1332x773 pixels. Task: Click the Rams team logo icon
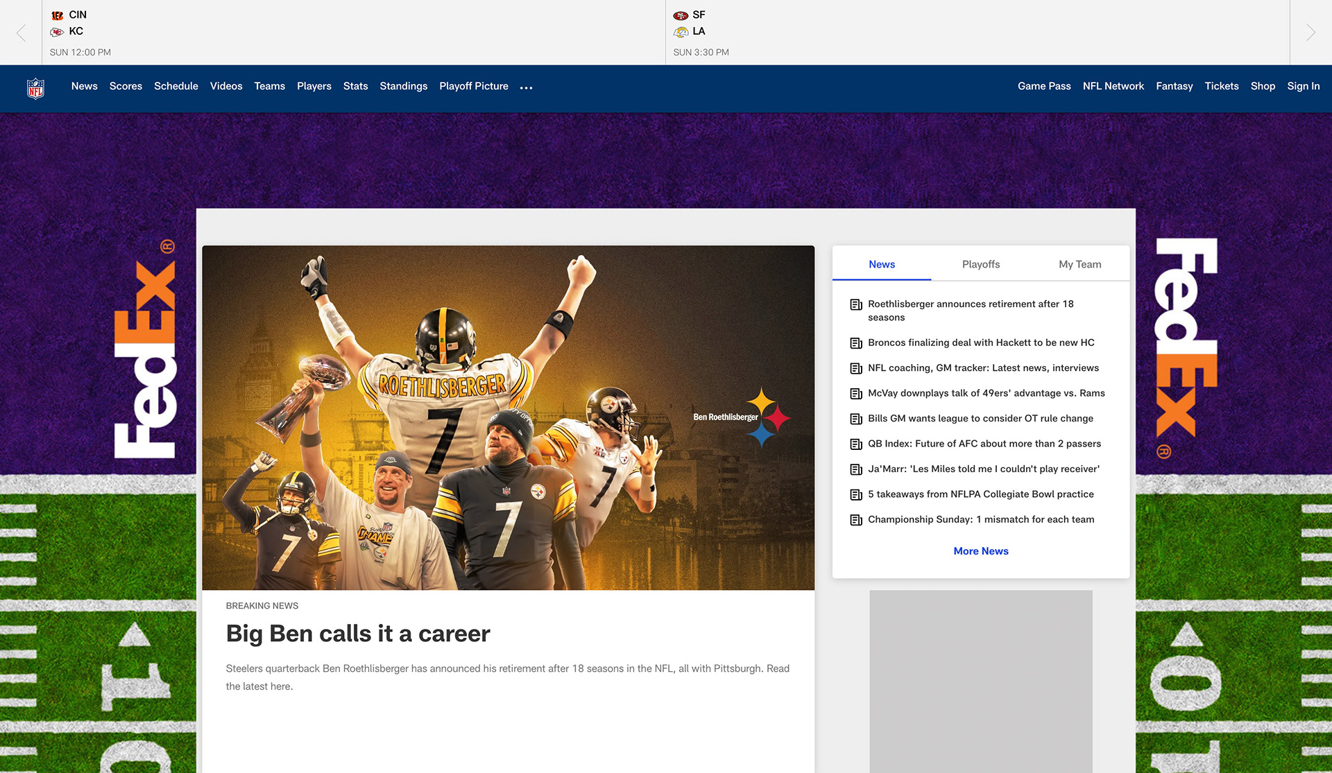coord(681,32)
